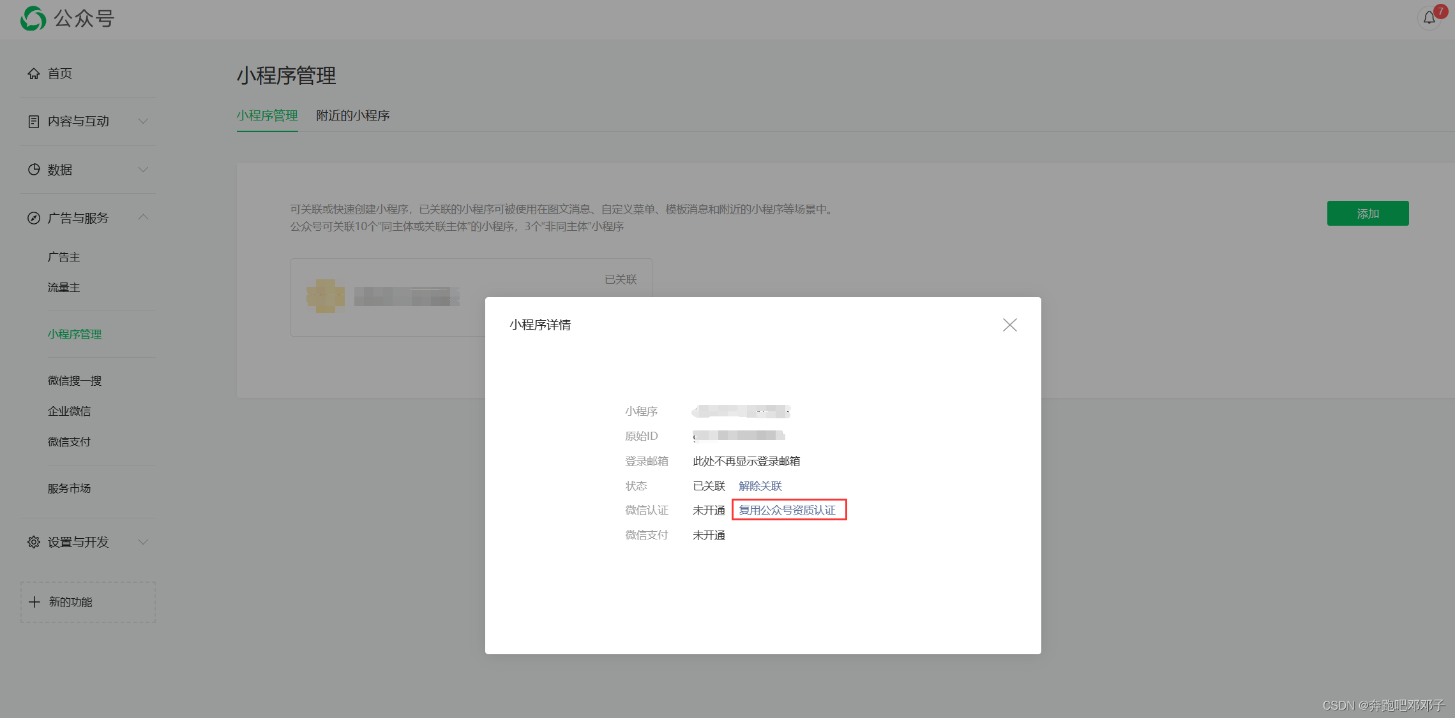1455x718 pixels.
Task: Select 小程序管理 in the sidebar
Action: click(x=75, y=334)
